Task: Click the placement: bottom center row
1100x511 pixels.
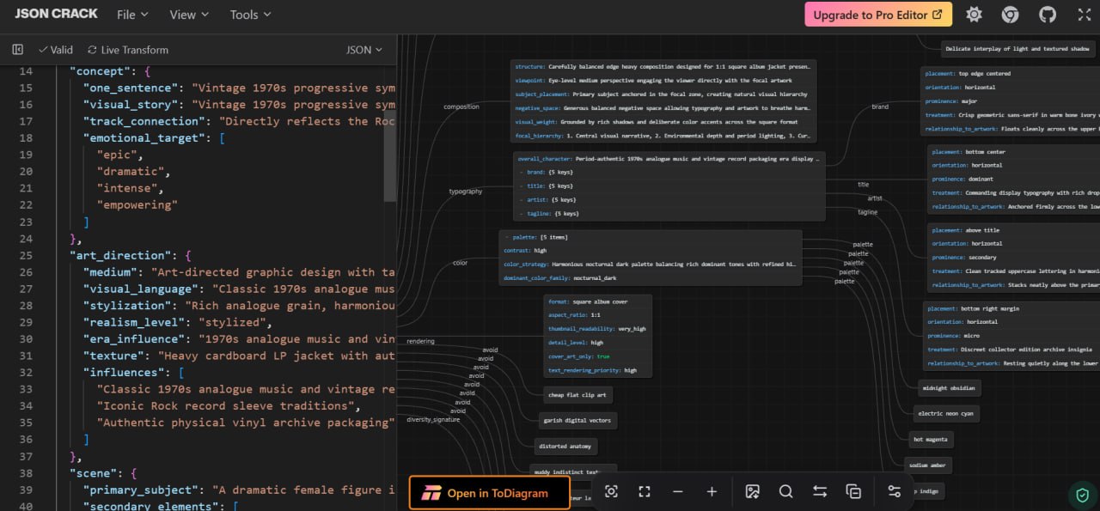Action: 1014,152
